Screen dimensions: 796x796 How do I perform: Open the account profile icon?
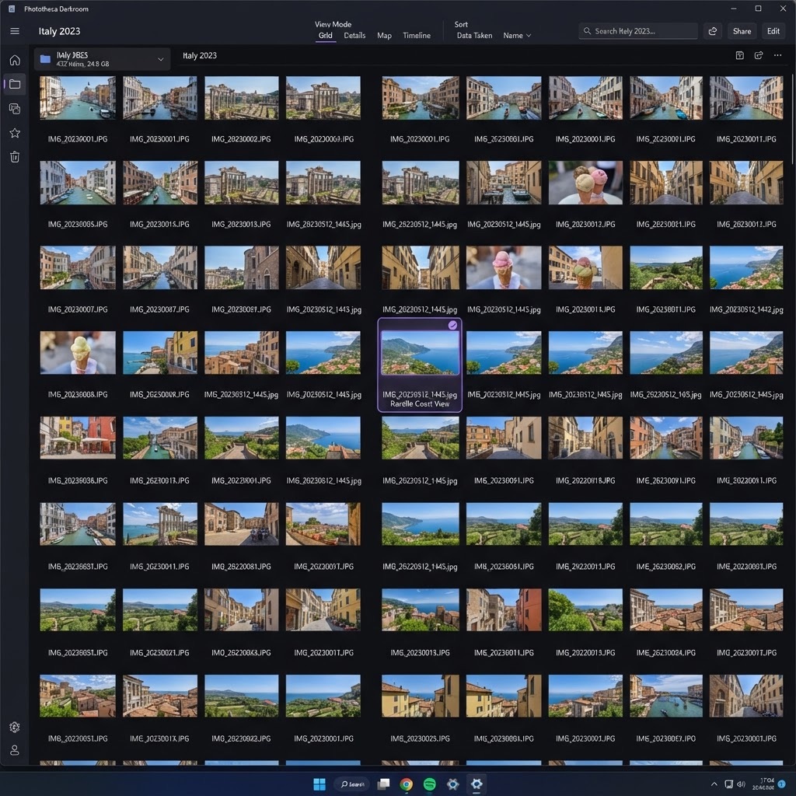pos(15,750)
